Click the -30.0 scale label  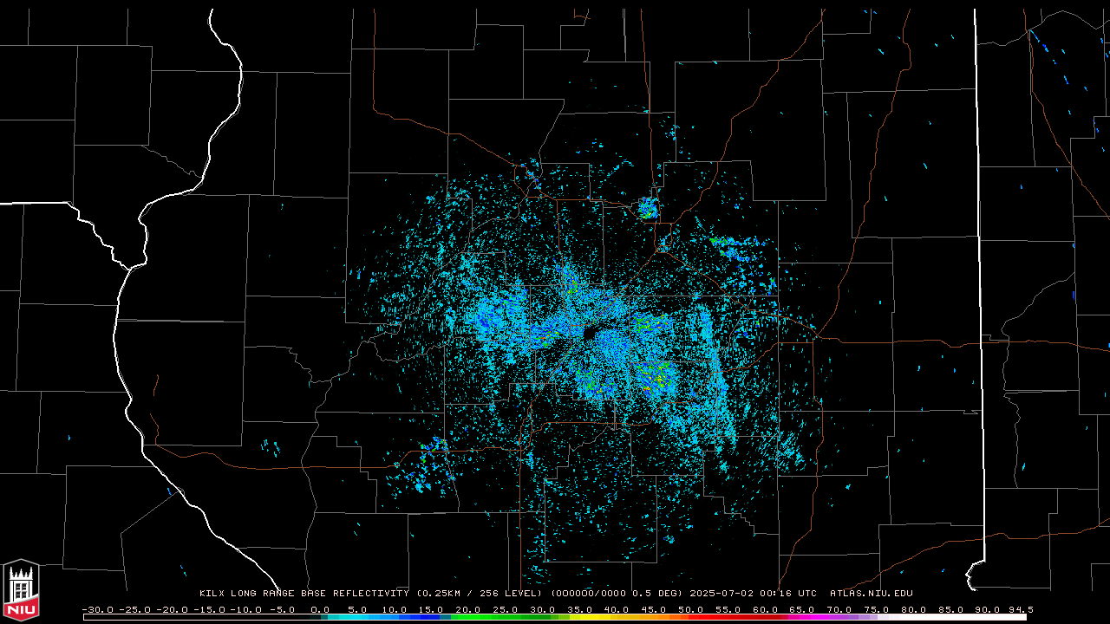pyautogui.click(x=97, y=609)
